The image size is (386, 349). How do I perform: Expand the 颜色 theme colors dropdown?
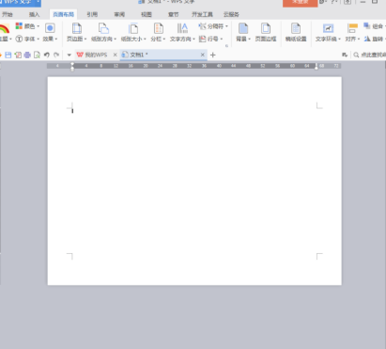(27, 26)
